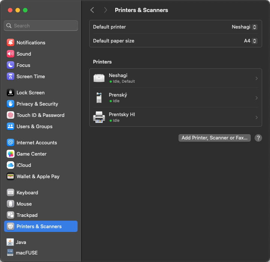Select Users & Groups in sidebar
Viewport: 270px width, 262px height.
(41, 127)
